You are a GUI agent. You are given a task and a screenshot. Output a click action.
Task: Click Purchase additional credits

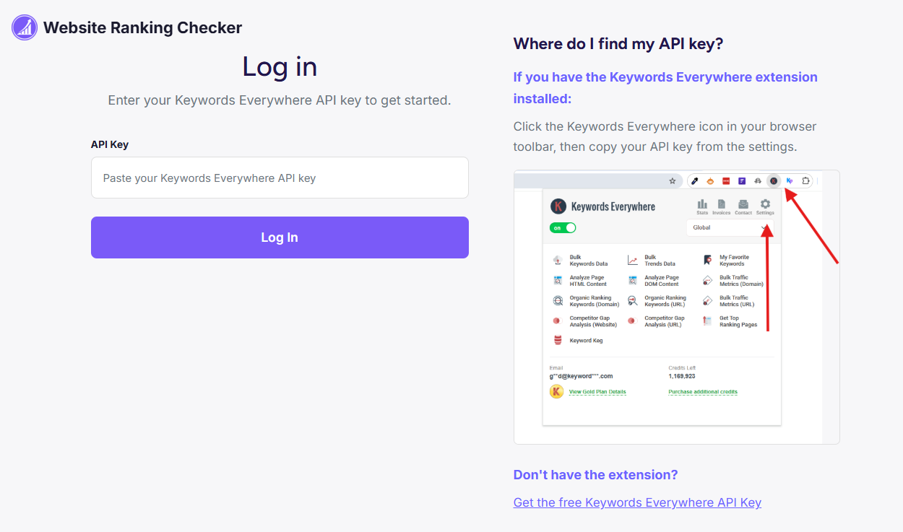[703, 391]
